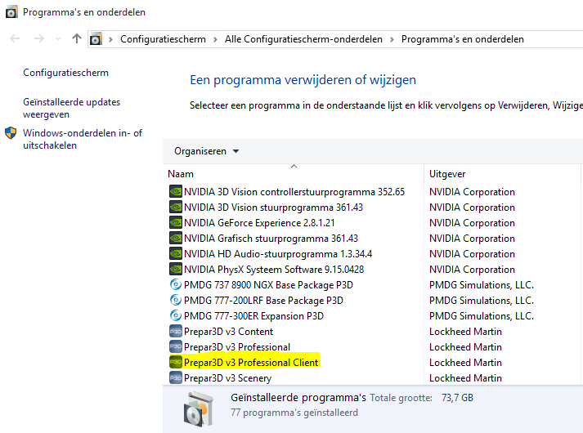583x433 pixels.
Task: Select Prepar3D v3 Scenery entry
Action: pyautogui.click(x=227, y=378)
